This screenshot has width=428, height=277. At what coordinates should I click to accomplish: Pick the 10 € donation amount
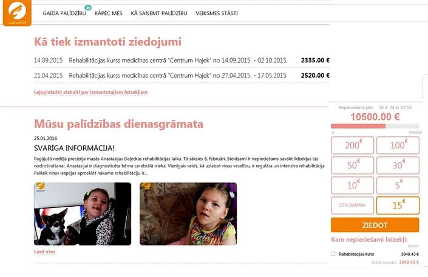click(352, 185)
